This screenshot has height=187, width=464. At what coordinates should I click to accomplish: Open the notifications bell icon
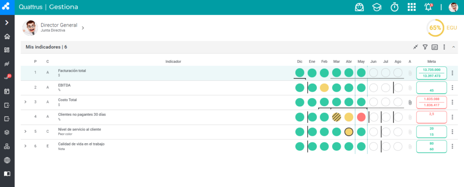429,7
